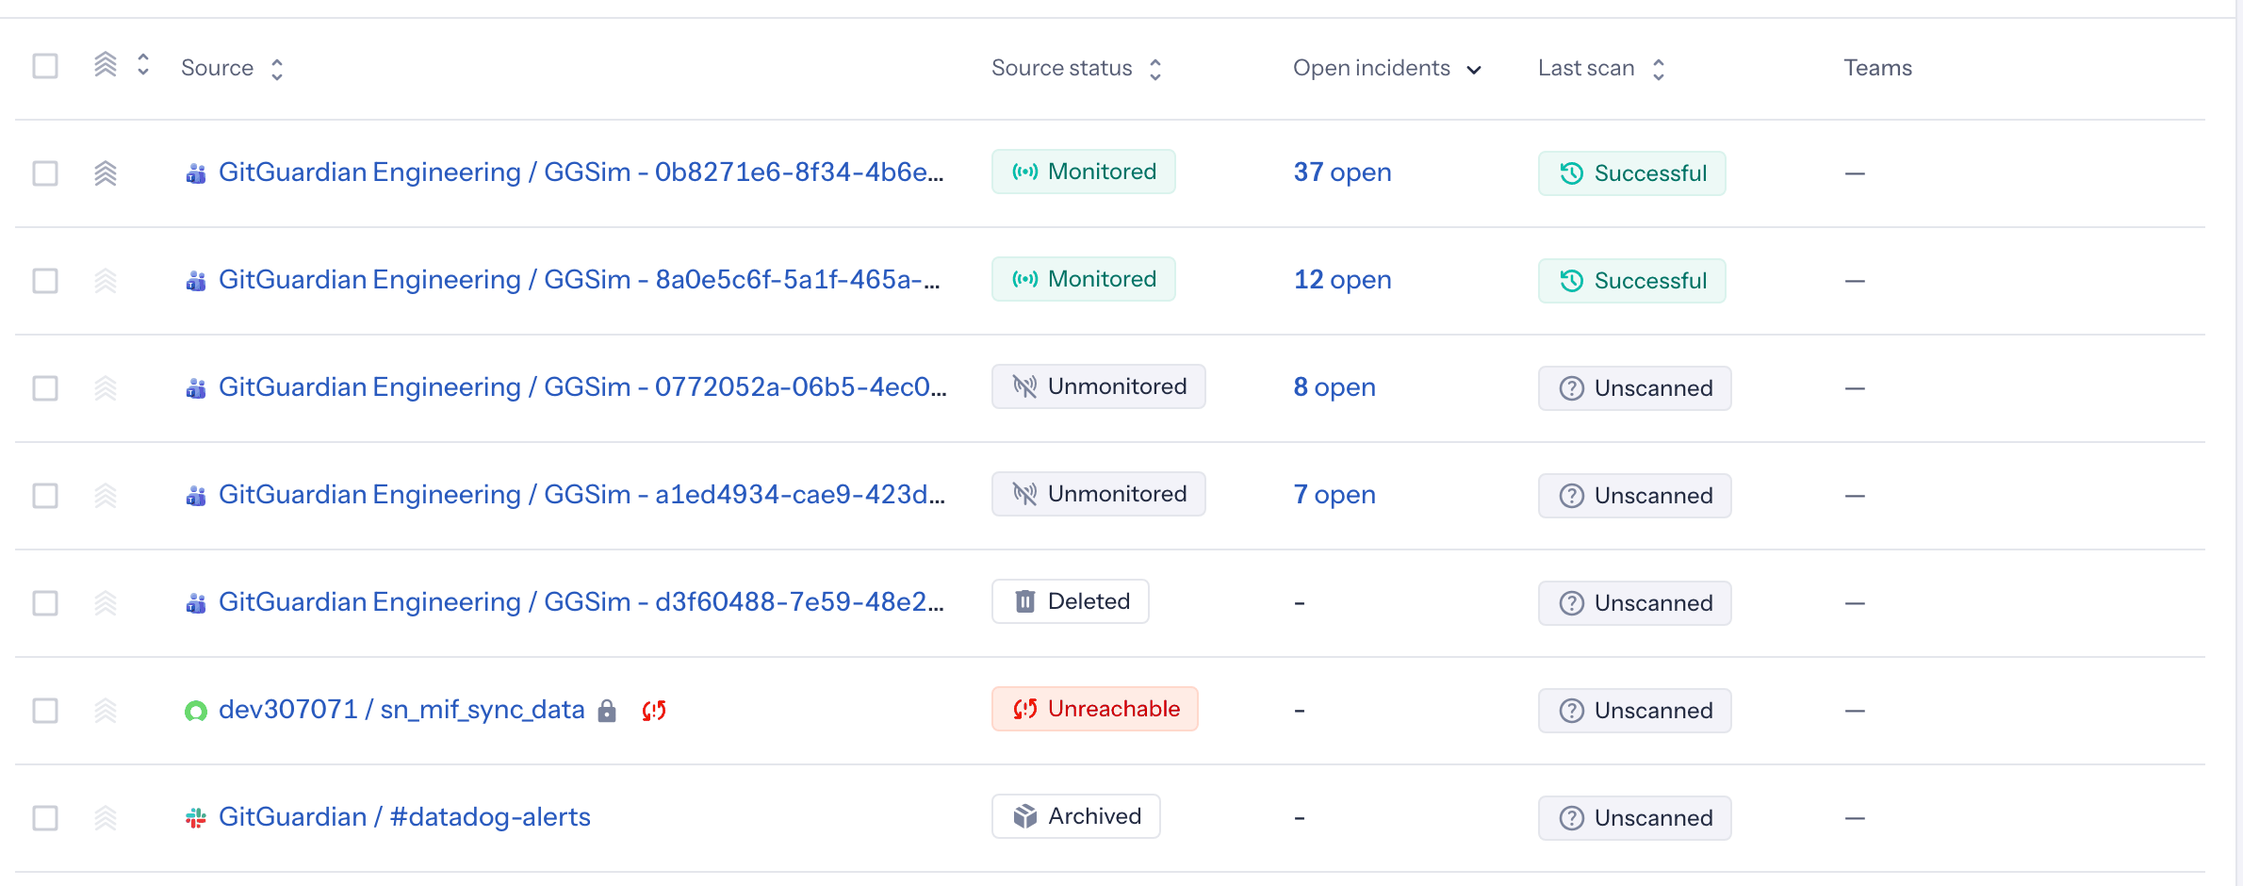Open the 7 open incidents link
2243x886 pixels.
pyautogui.click(x=1334, y=495)
